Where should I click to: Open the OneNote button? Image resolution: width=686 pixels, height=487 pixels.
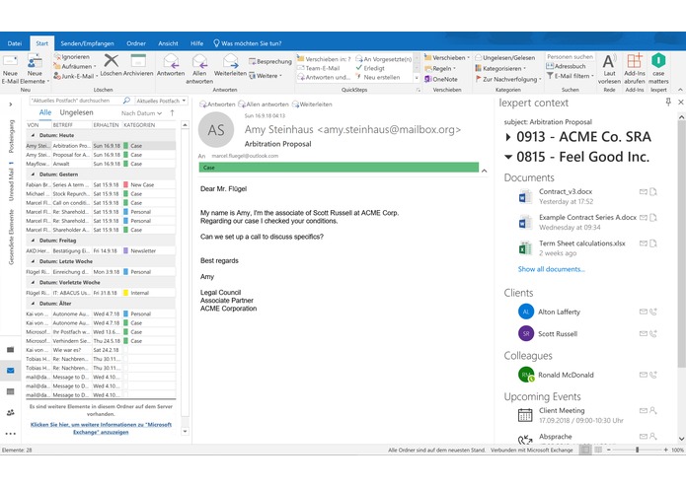click(x=441, y=79)
